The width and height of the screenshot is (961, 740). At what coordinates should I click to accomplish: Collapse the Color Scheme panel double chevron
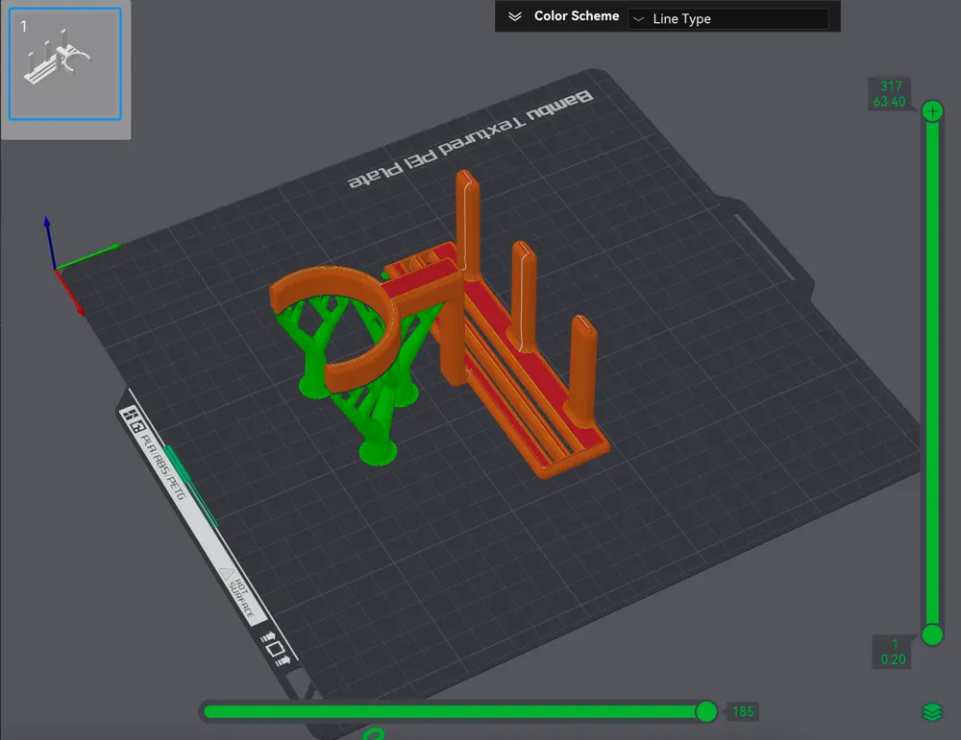pos(515,16)
